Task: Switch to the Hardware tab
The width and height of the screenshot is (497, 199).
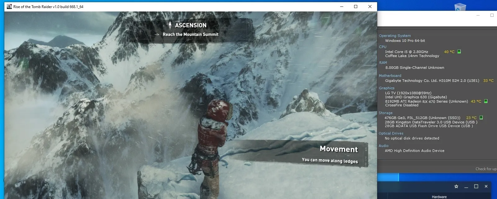Action: click(439, 197)
